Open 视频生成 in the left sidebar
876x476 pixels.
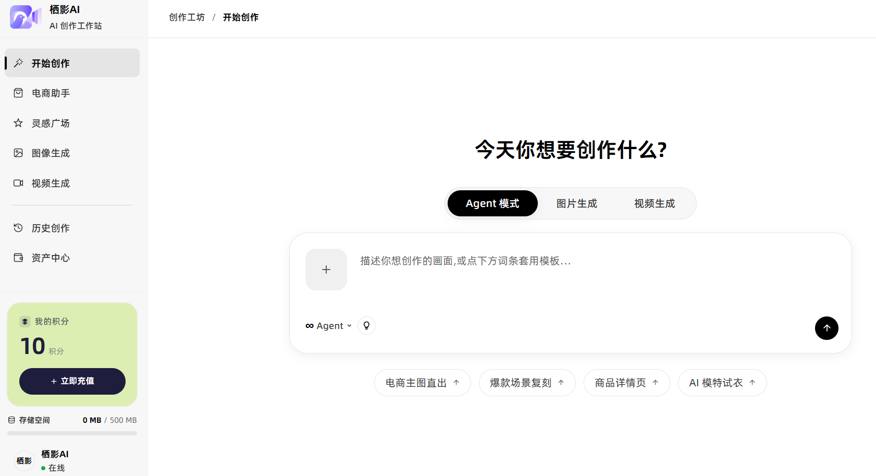[x=72, y=184]
